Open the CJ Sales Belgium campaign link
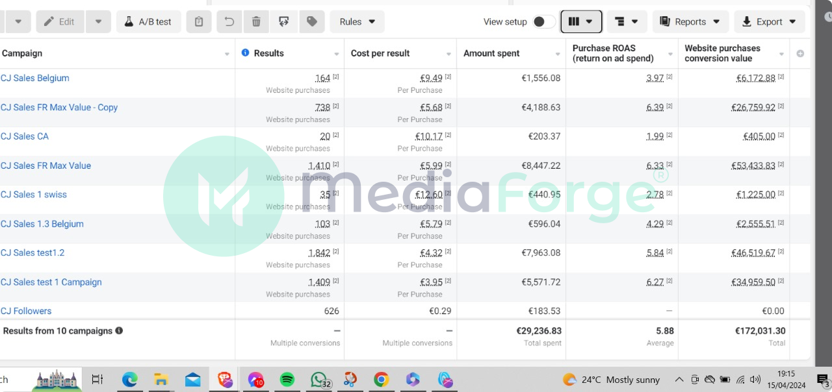Image resolution: width=832 pixels, height=392 pixels. pyautogui.click(x=35, y=78)
